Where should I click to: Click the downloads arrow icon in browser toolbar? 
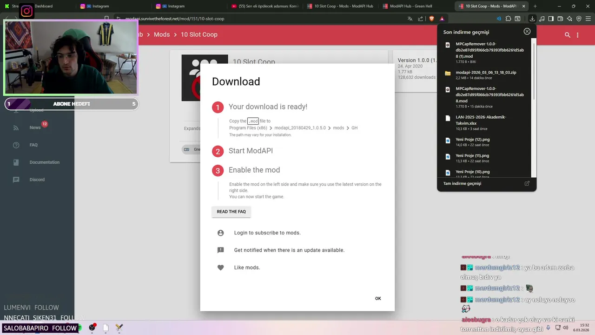pyautogui.click(x=532, y=19)
